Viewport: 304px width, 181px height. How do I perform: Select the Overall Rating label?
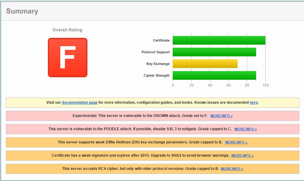67,30
